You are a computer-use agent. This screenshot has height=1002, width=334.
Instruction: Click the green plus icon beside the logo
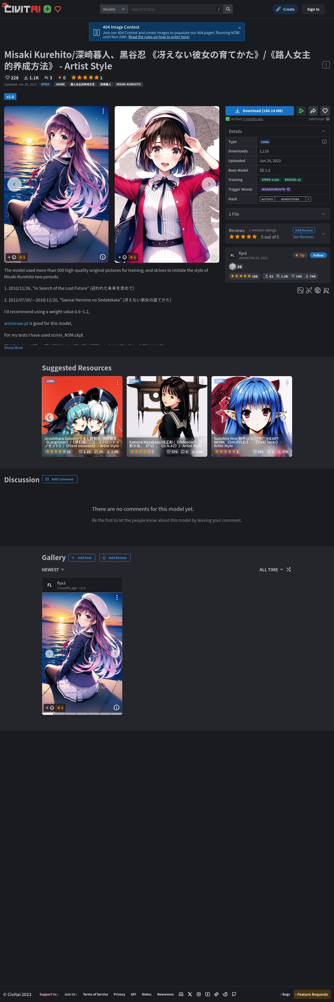click(47, 9)
